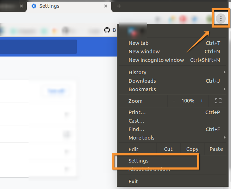Open Downloads from the menu

[x=142, y=81]
